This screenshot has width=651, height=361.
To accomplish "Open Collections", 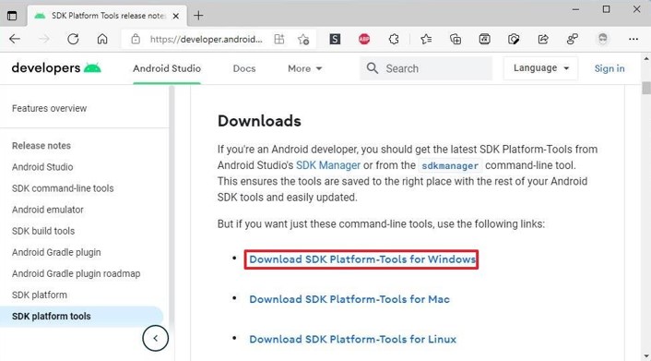I will tap(456, 39).
